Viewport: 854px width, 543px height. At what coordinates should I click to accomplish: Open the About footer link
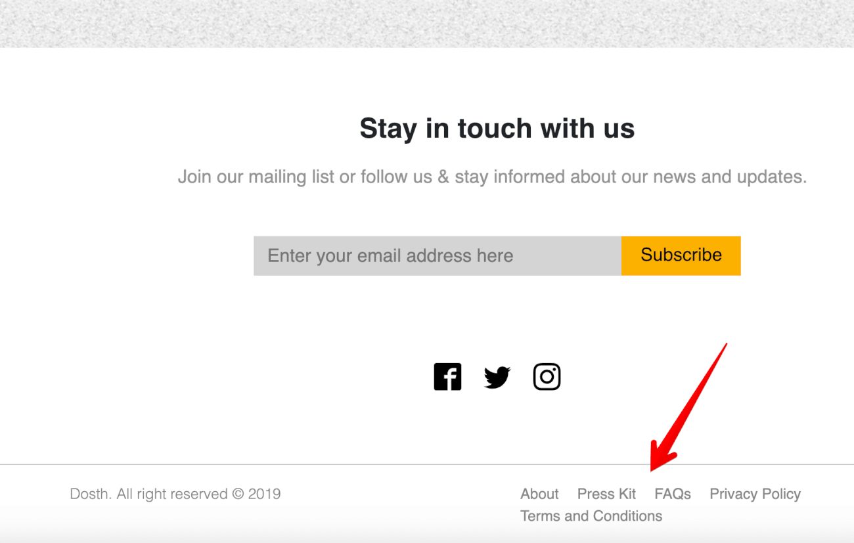click(x=539, y=494)
